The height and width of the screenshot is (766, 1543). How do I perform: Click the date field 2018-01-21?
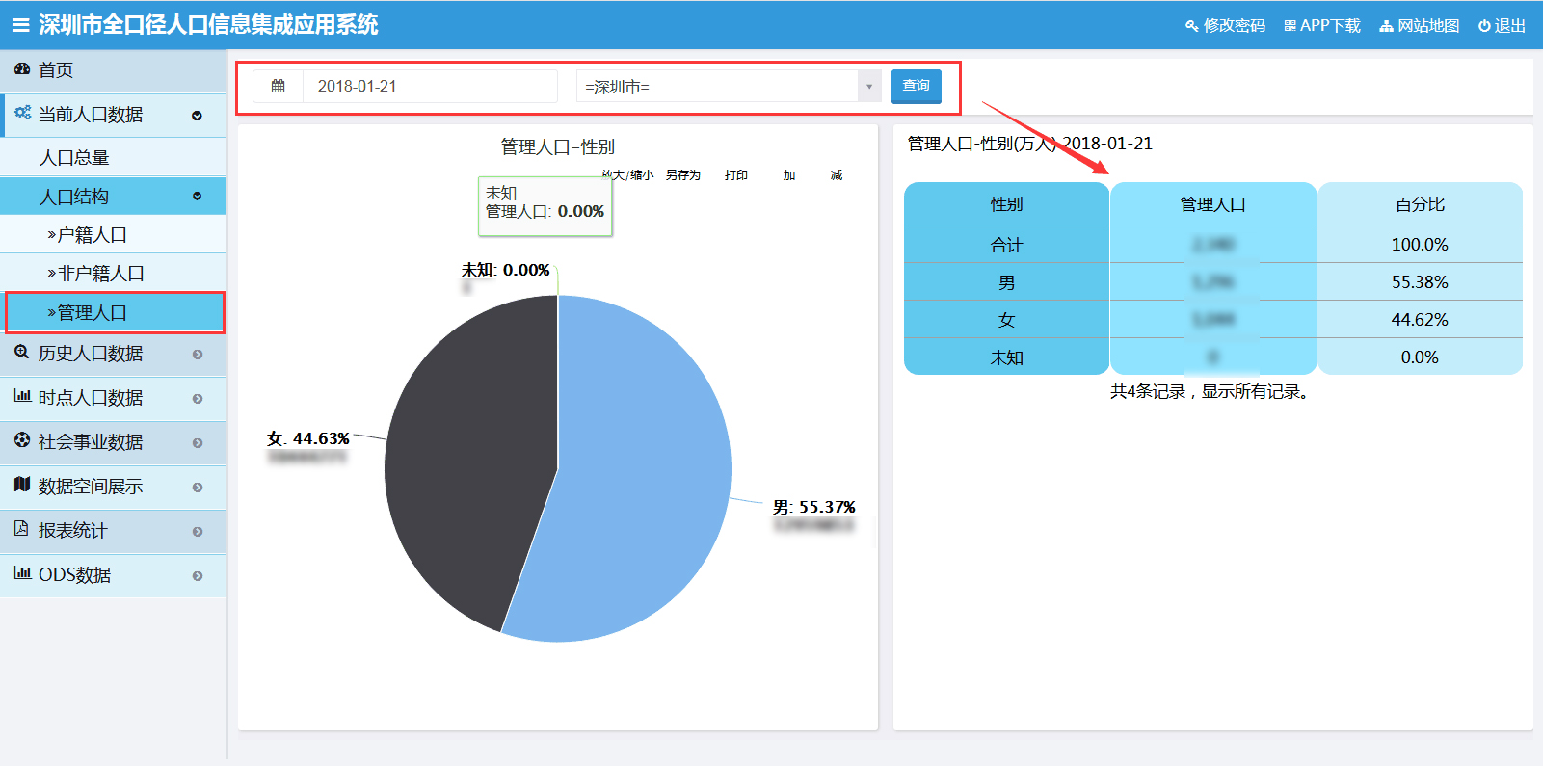coord(430,86)
